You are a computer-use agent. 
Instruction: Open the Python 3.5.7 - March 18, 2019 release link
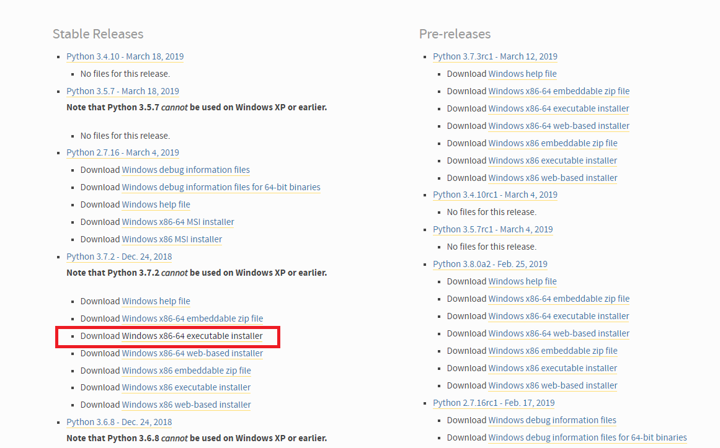tap(123, 91)
